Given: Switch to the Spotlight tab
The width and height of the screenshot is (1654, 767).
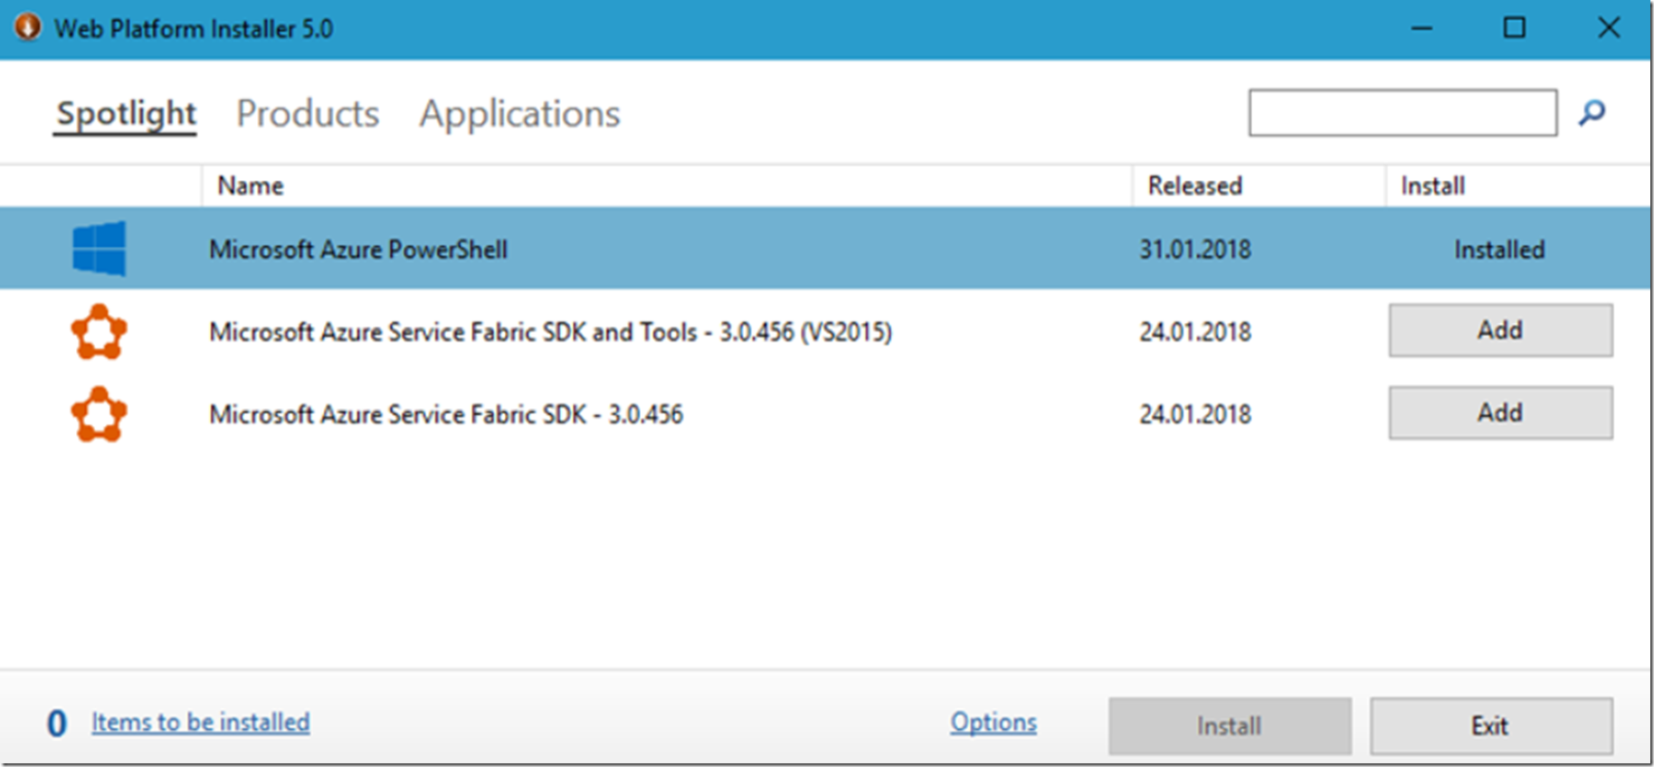Looking at the screenshot, I should pos(126,115).
